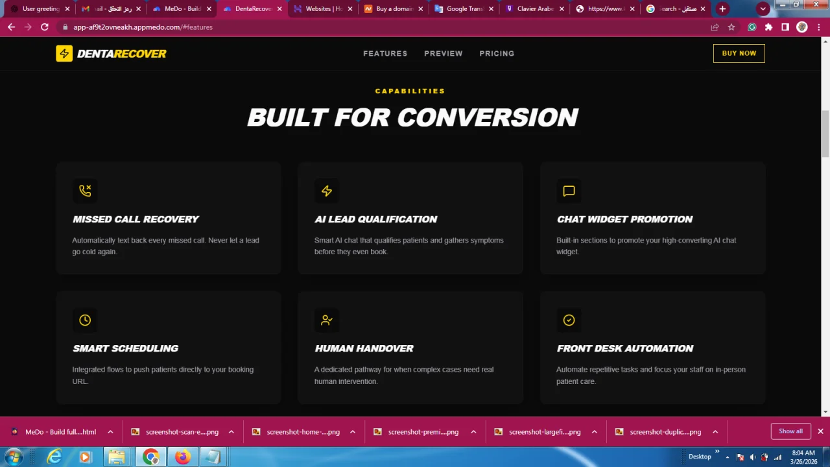Click the Grammarly extension icon
The width and height of the screenshot is (830, 467).
tap(752, 27)
